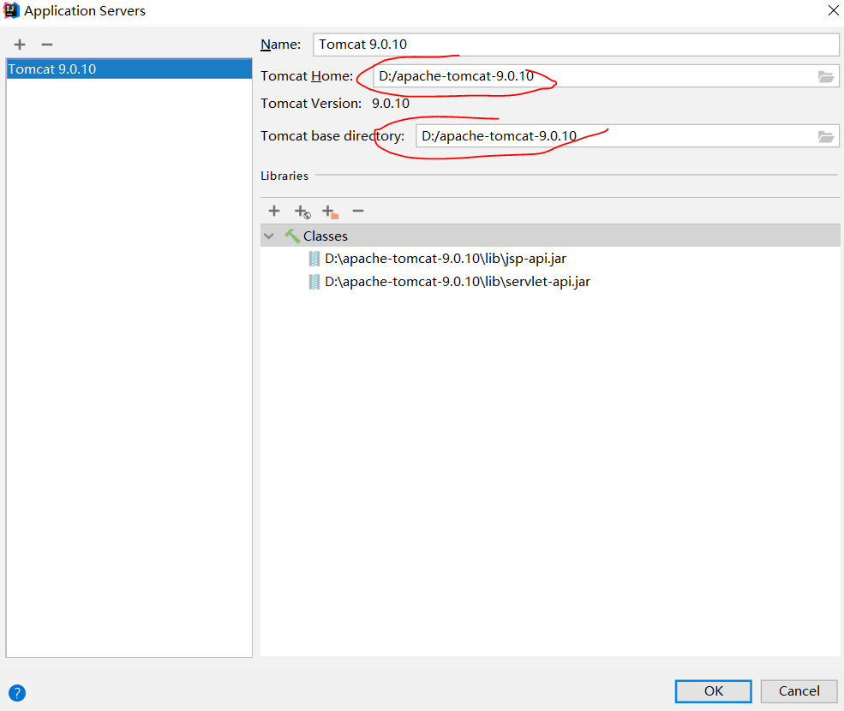
Task: Select Tomcat 9.0.10 in the server list
Action: pyautogui.click(x=129, y=69)
